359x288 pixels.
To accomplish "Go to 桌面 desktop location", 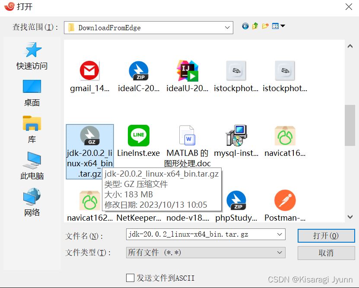I will 32,93.
